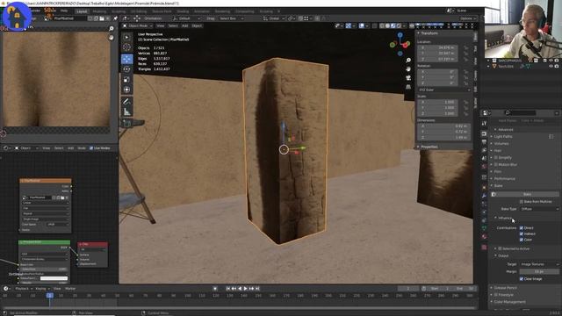Enable rendered viewport shading sphere
Screen dimensions: 562x316
(399, 25)
